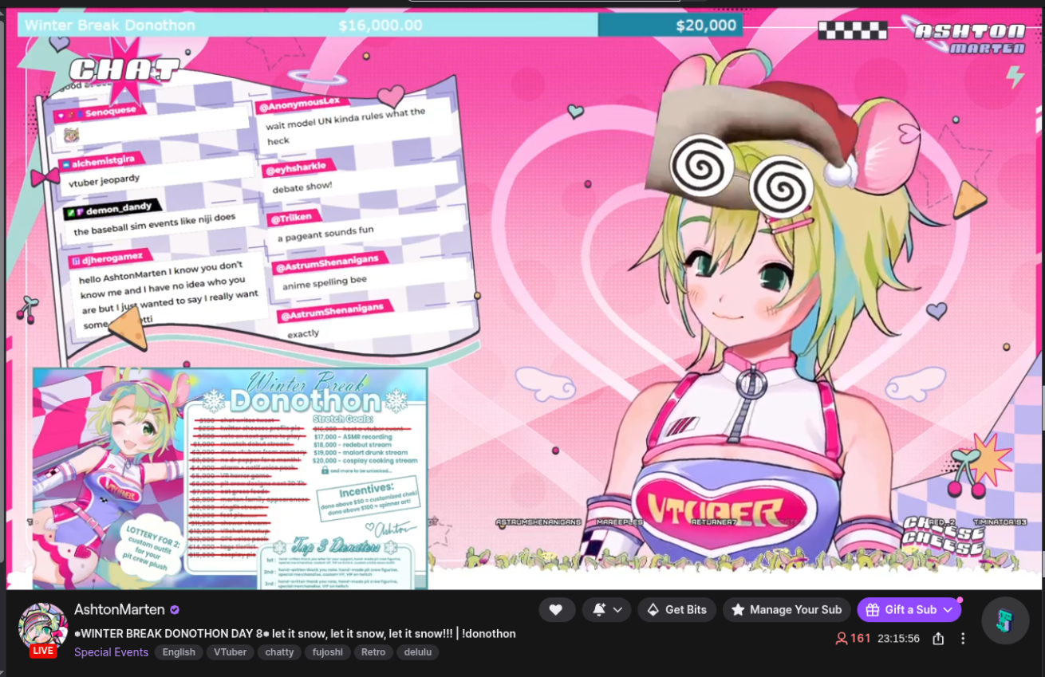Click the AshtonMarten channel avatar

point(42,625)
